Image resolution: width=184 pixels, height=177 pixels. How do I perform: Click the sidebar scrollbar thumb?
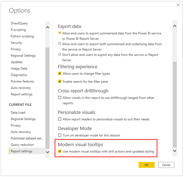tap(47, 98)
